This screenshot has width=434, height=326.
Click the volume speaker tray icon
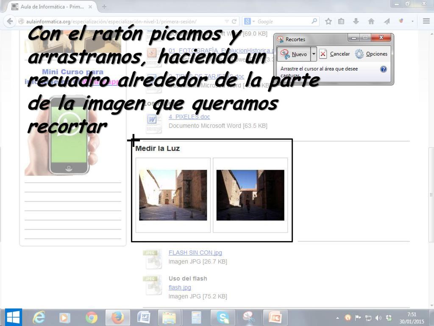(x=378, y=318)
